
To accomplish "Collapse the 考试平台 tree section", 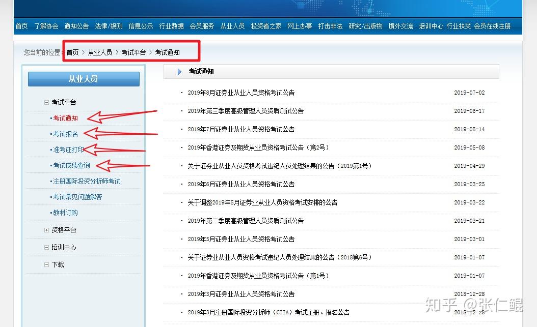I will pyautogui.click(x=46, y=103).
